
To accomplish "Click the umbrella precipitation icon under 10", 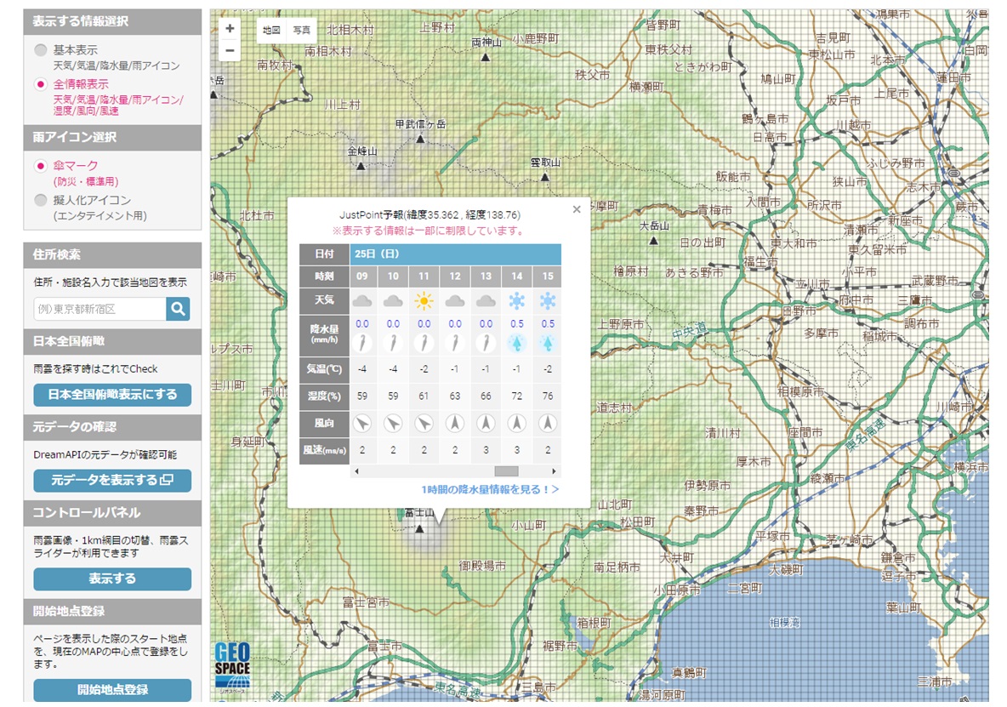I will pos(393,343).
